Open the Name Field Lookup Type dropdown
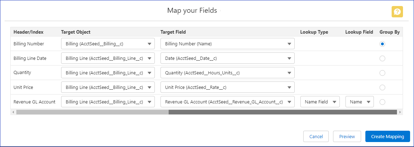 [x=320, y=102]
